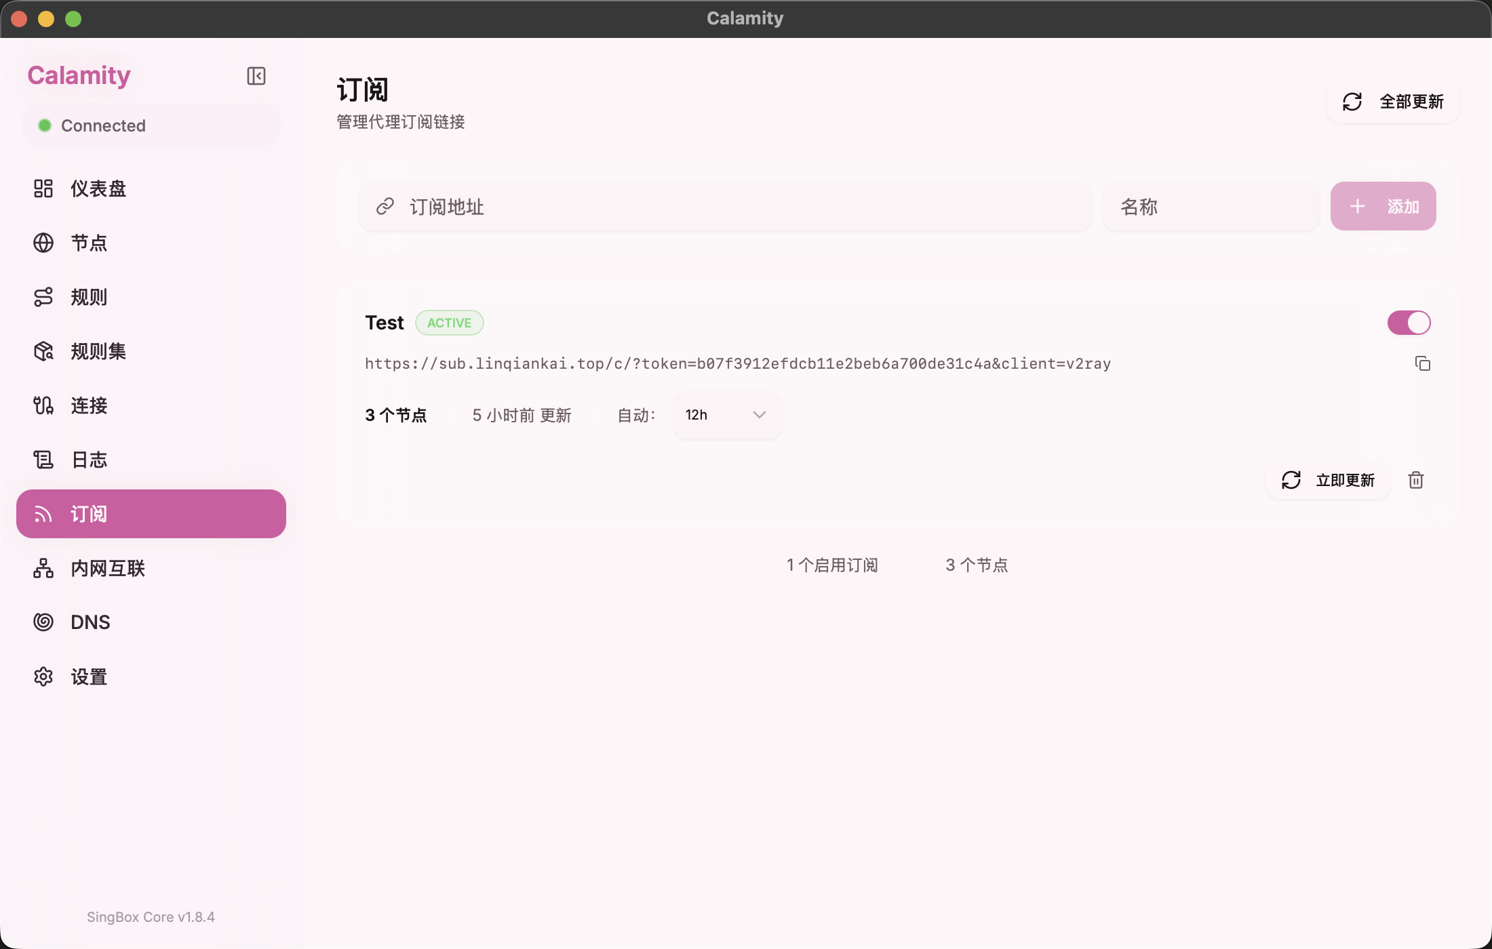1492x949 pixels.
Task: Toggle the Connected status indicator
Action: click(151, 125)
